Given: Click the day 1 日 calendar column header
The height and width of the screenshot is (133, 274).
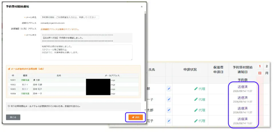Looking at the screenshot, I should (x=260, y=70).
